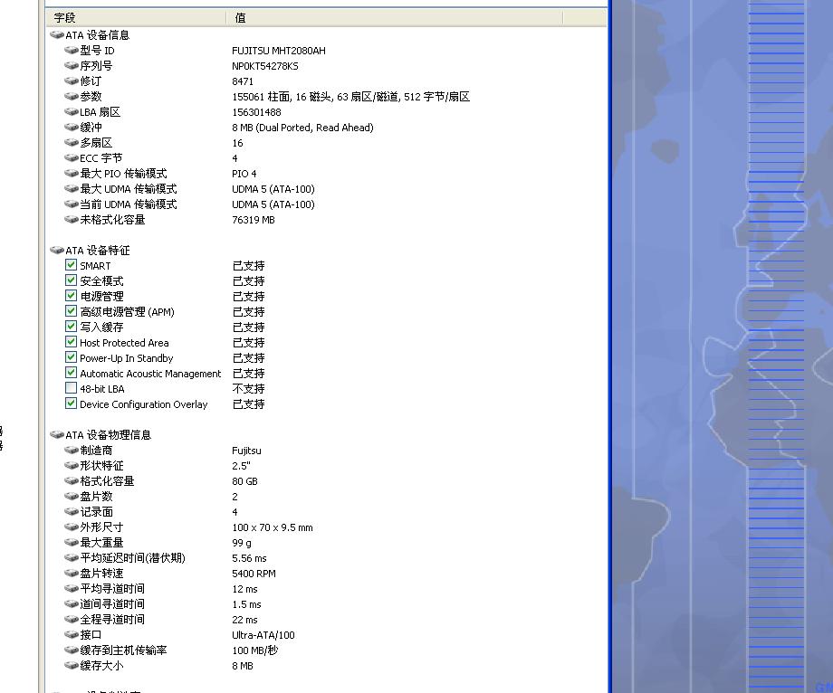The width and height of the screenshot is (833, 693).
Task: Click the disk icon beside 接口
Action: pyautogui.click(x=72, y=635)
